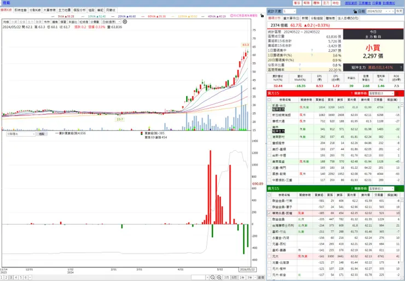Set chart range to 3年

[x=250, y=277]
